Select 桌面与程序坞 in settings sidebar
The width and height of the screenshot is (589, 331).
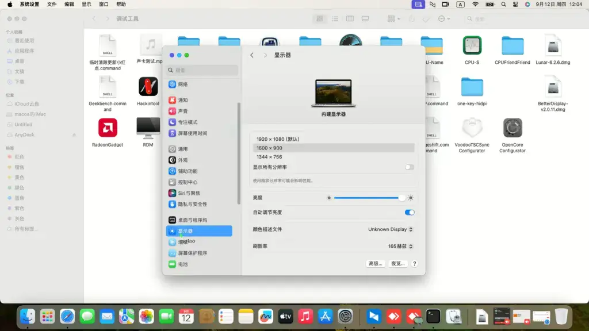tap(200, 220)
